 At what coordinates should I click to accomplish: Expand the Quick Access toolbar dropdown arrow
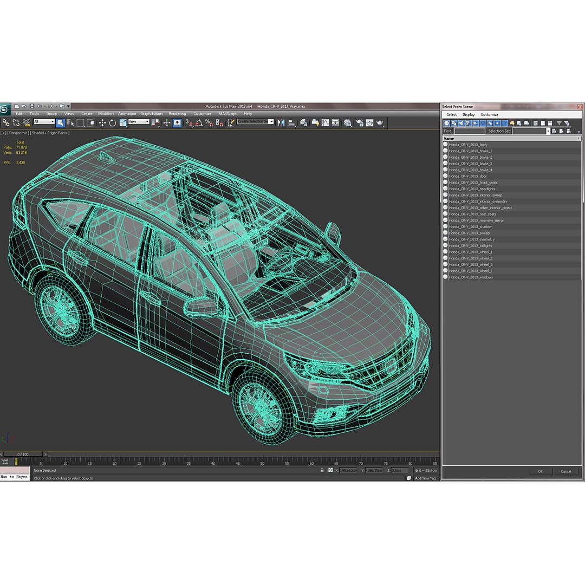[68, 106]
